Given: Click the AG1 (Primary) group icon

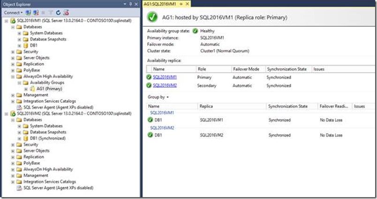Looking at the screenshot, I should click(32, 89).
